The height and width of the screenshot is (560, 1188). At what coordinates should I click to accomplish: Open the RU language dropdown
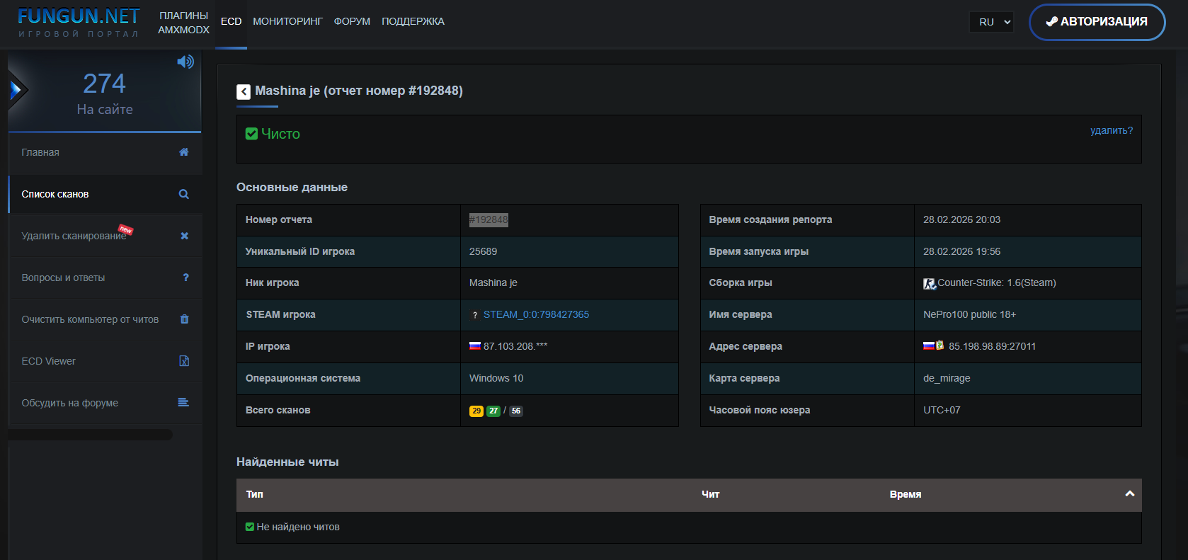point(991,22)
